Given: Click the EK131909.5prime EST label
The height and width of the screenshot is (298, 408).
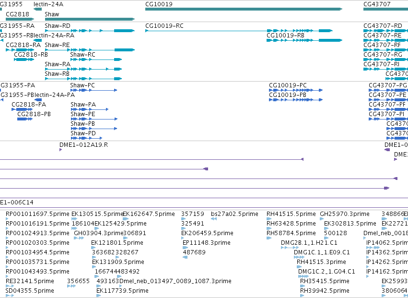Looking at the screenshot, I should pos(118,262).
